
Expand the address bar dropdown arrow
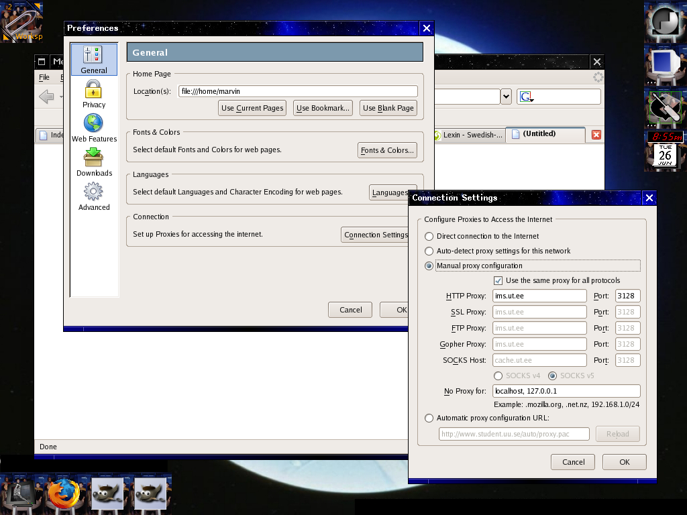coord(506,97)
